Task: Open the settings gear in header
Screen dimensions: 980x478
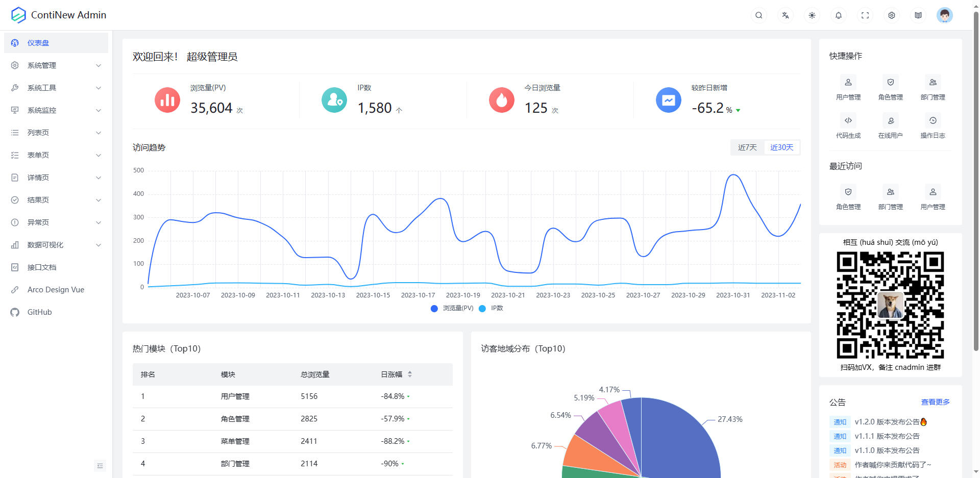Action: tap(891, 15)
